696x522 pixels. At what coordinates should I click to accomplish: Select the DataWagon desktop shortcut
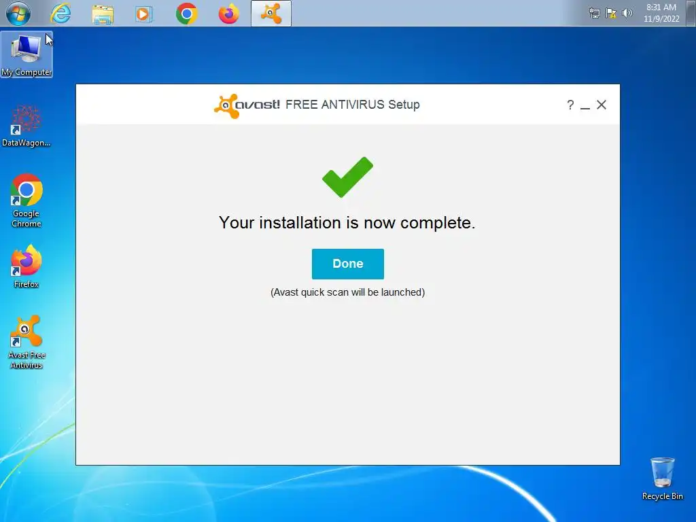[27, 126]
